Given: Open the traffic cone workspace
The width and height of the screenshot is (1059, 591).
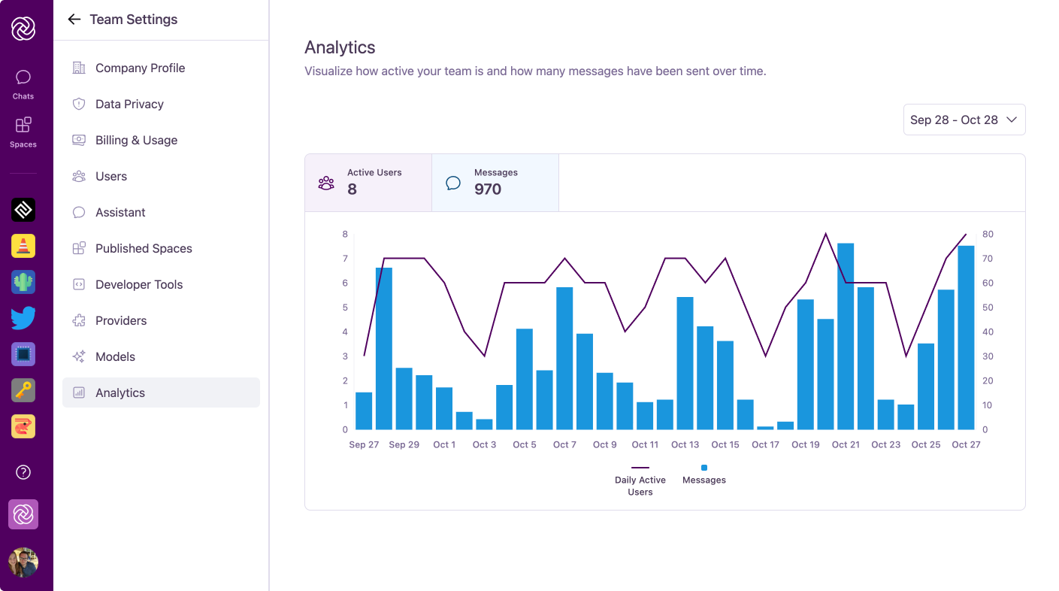Looking at the screenshot, I should [x=23, y=246].
